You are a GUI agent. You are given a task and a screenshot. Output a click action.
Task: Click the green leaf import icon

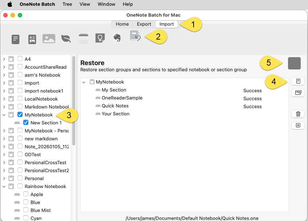click(66, 39)
